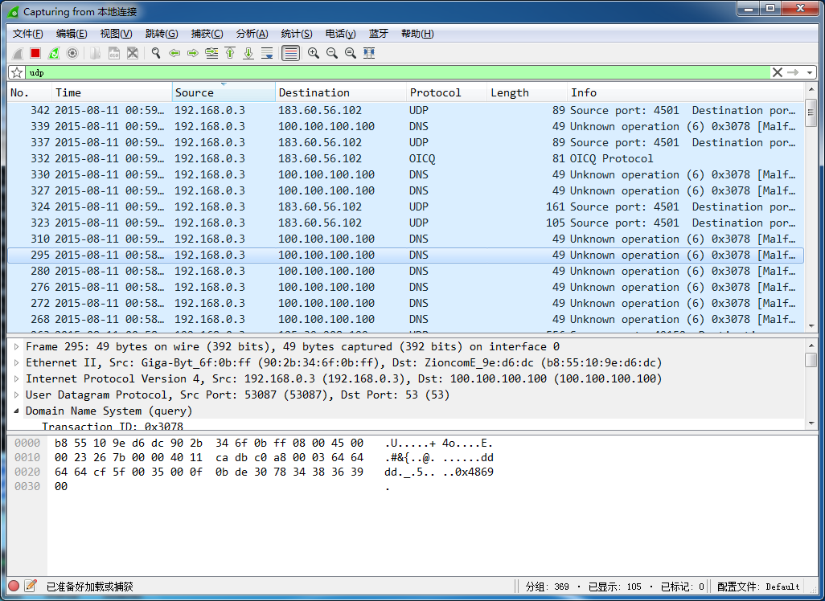Collapse the Domain Name System section
The image size is (825, 601).
pos(18,411)
